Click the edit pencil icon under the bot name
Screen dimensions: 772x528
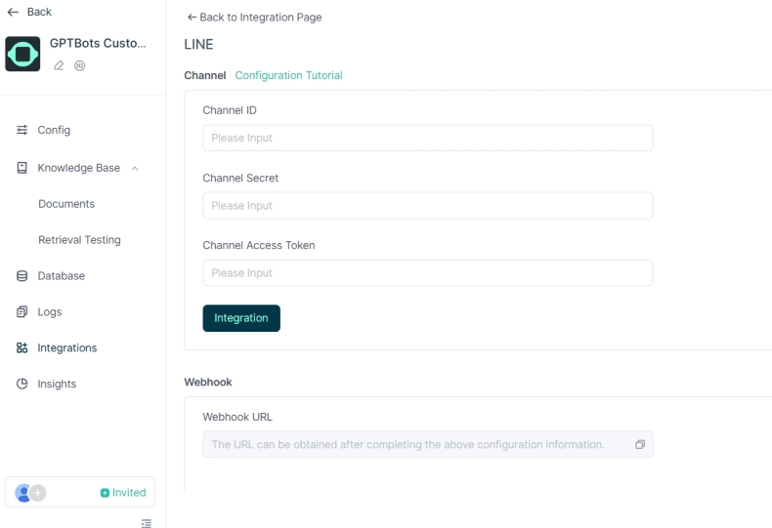(x=59, y=65)
